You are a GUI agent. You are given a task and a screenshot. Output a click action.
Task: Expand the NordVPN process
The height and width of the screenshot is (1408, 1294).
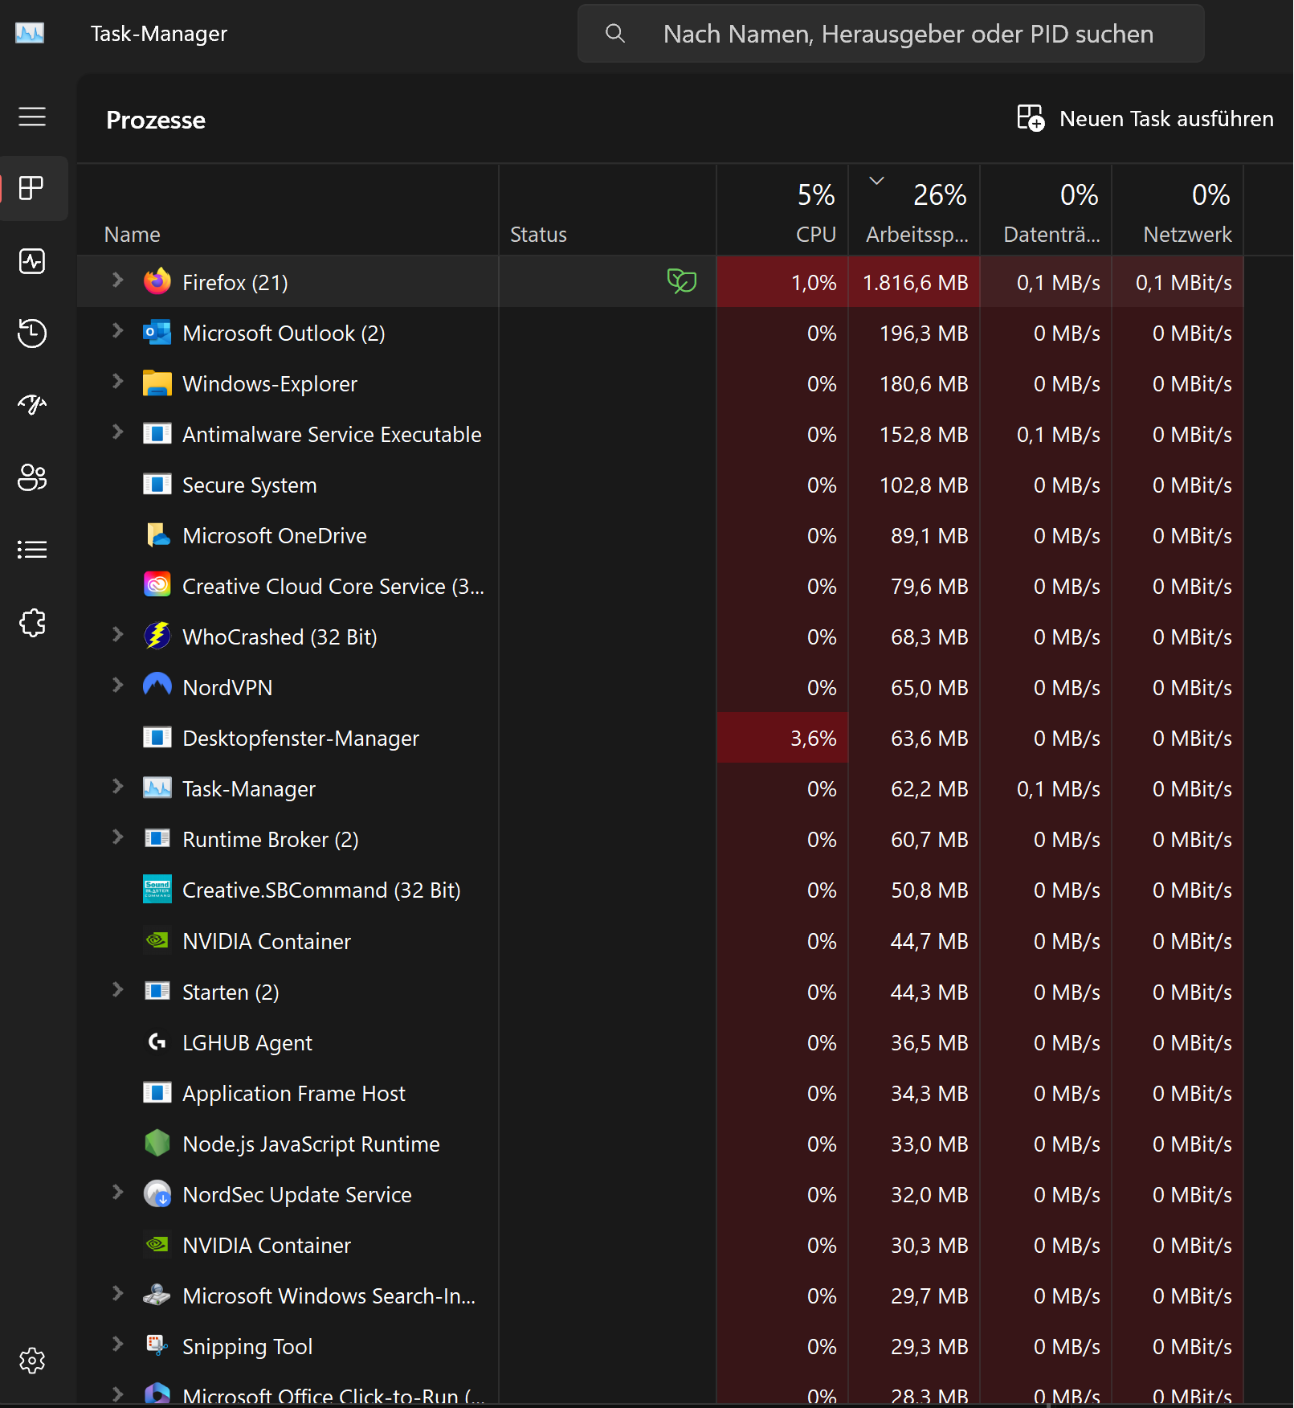[x=117, y=685]
